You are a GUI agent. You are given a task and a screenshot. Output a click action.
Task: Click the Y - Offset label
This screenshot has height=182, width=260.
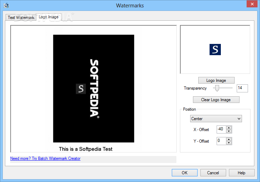pos(201,141)
